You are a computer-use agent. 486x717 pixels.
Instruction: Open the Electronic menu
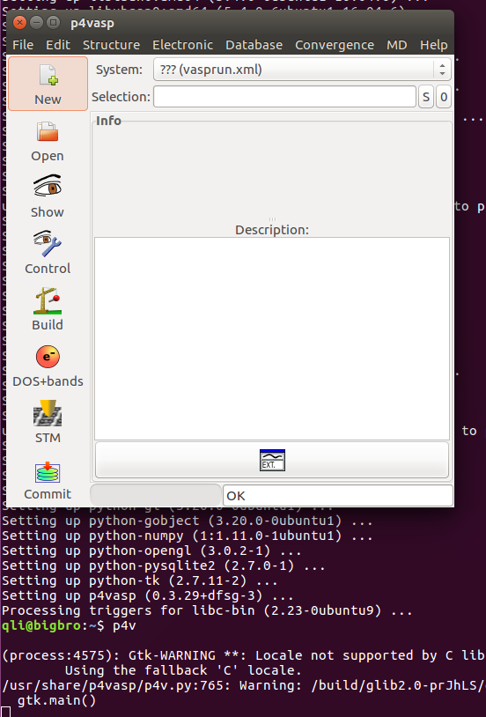tap(182, 45)
